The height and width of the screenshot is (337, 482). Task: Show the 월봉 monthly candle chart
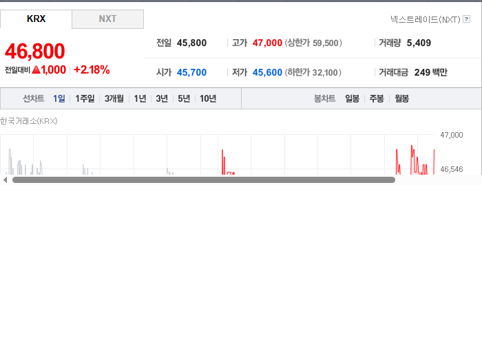(x=401, y=98)
